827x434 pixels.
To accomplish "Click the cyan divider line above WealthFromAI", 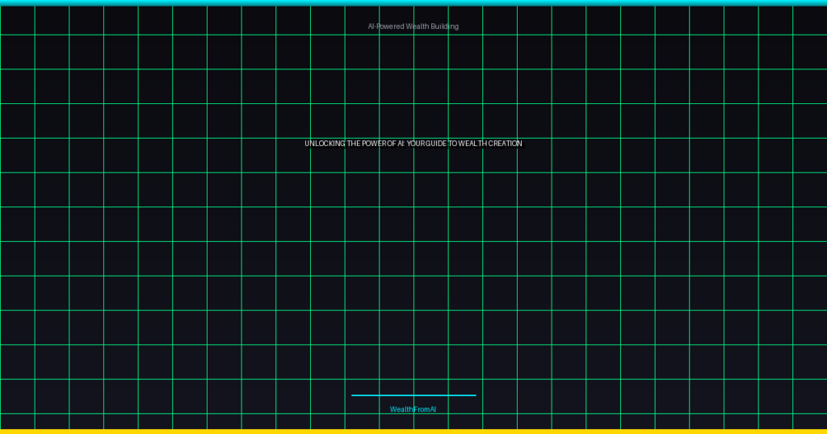I will [x=413, y=395].
